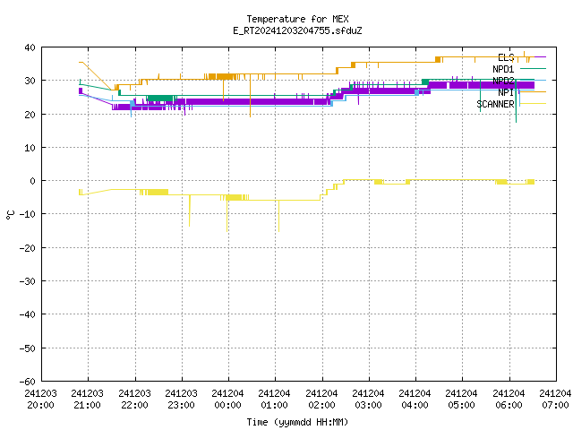The height and width of the screenshot is (430, 573).
Task: Select the file name E_RT20241203204755.sfduZ
Action: 297,30
